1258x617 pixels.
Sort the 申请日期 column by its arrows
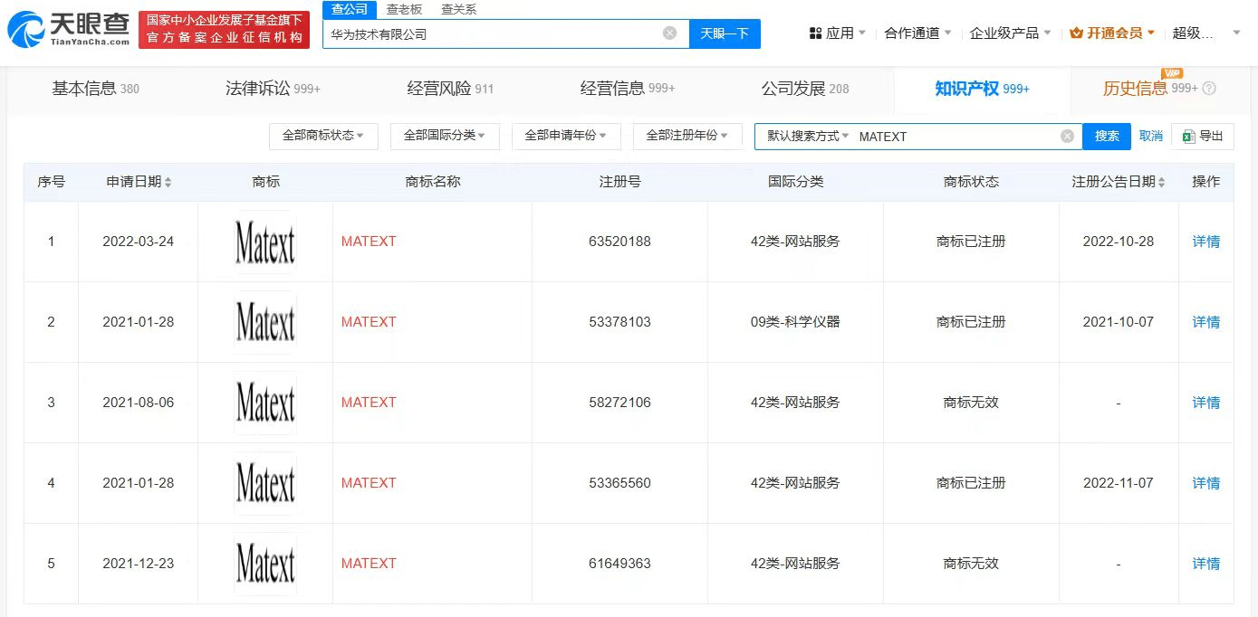pyautogui.click(x=168, y=181)
